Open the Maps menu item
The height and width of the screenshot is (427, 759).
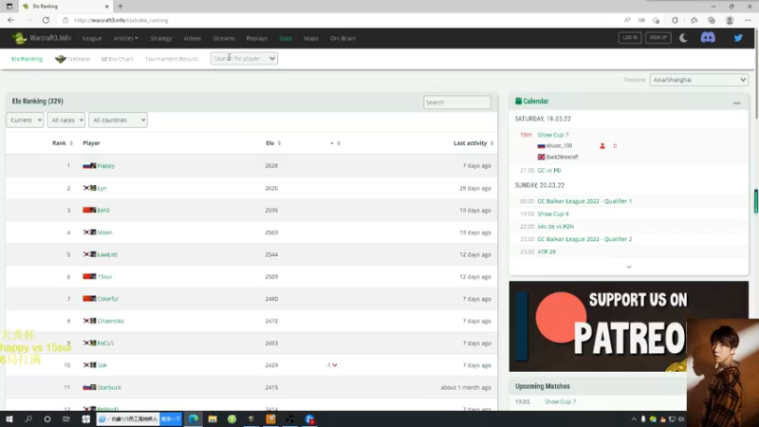pos(311,38)
